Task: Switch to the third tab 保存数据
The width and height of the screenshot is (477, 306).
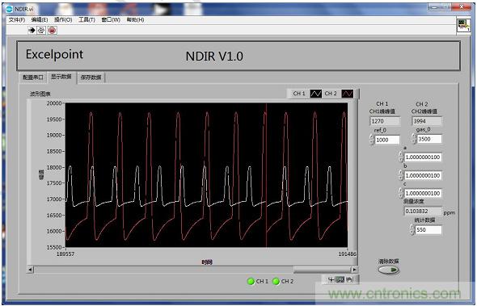Action: (x=91, y=78)
